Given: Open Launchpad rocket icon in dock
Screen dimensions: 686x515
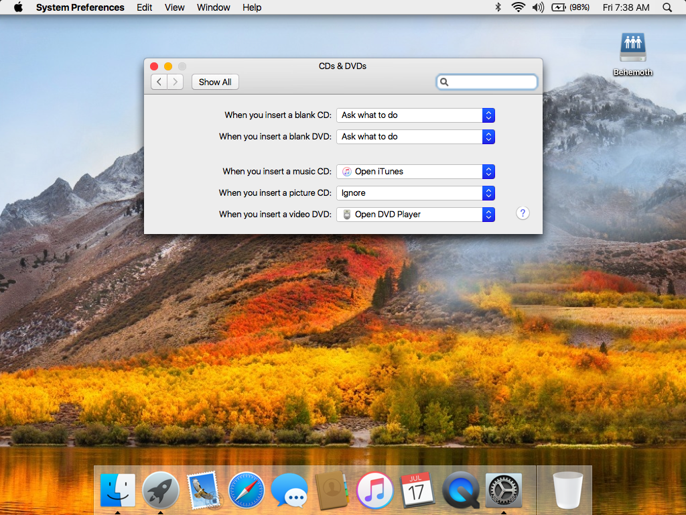Looking at the screenshot, I should (x=161, y=490).
